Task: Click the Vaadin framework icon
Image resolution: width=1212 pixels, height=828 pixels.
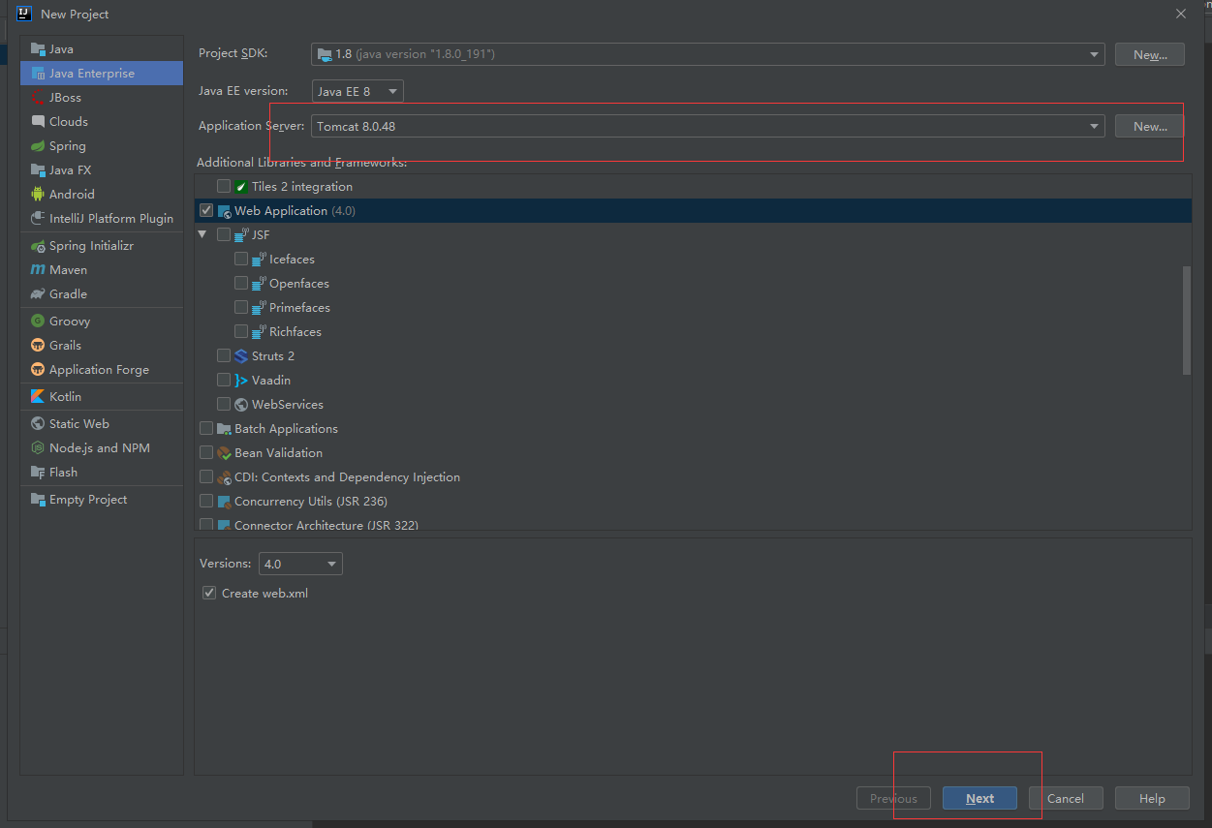Action: pos(241,380)
